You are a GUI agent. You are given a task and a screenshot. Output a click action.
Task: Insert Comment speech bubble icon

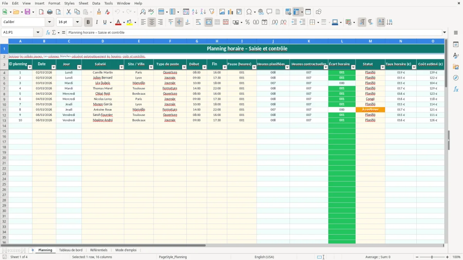point(270,12)
